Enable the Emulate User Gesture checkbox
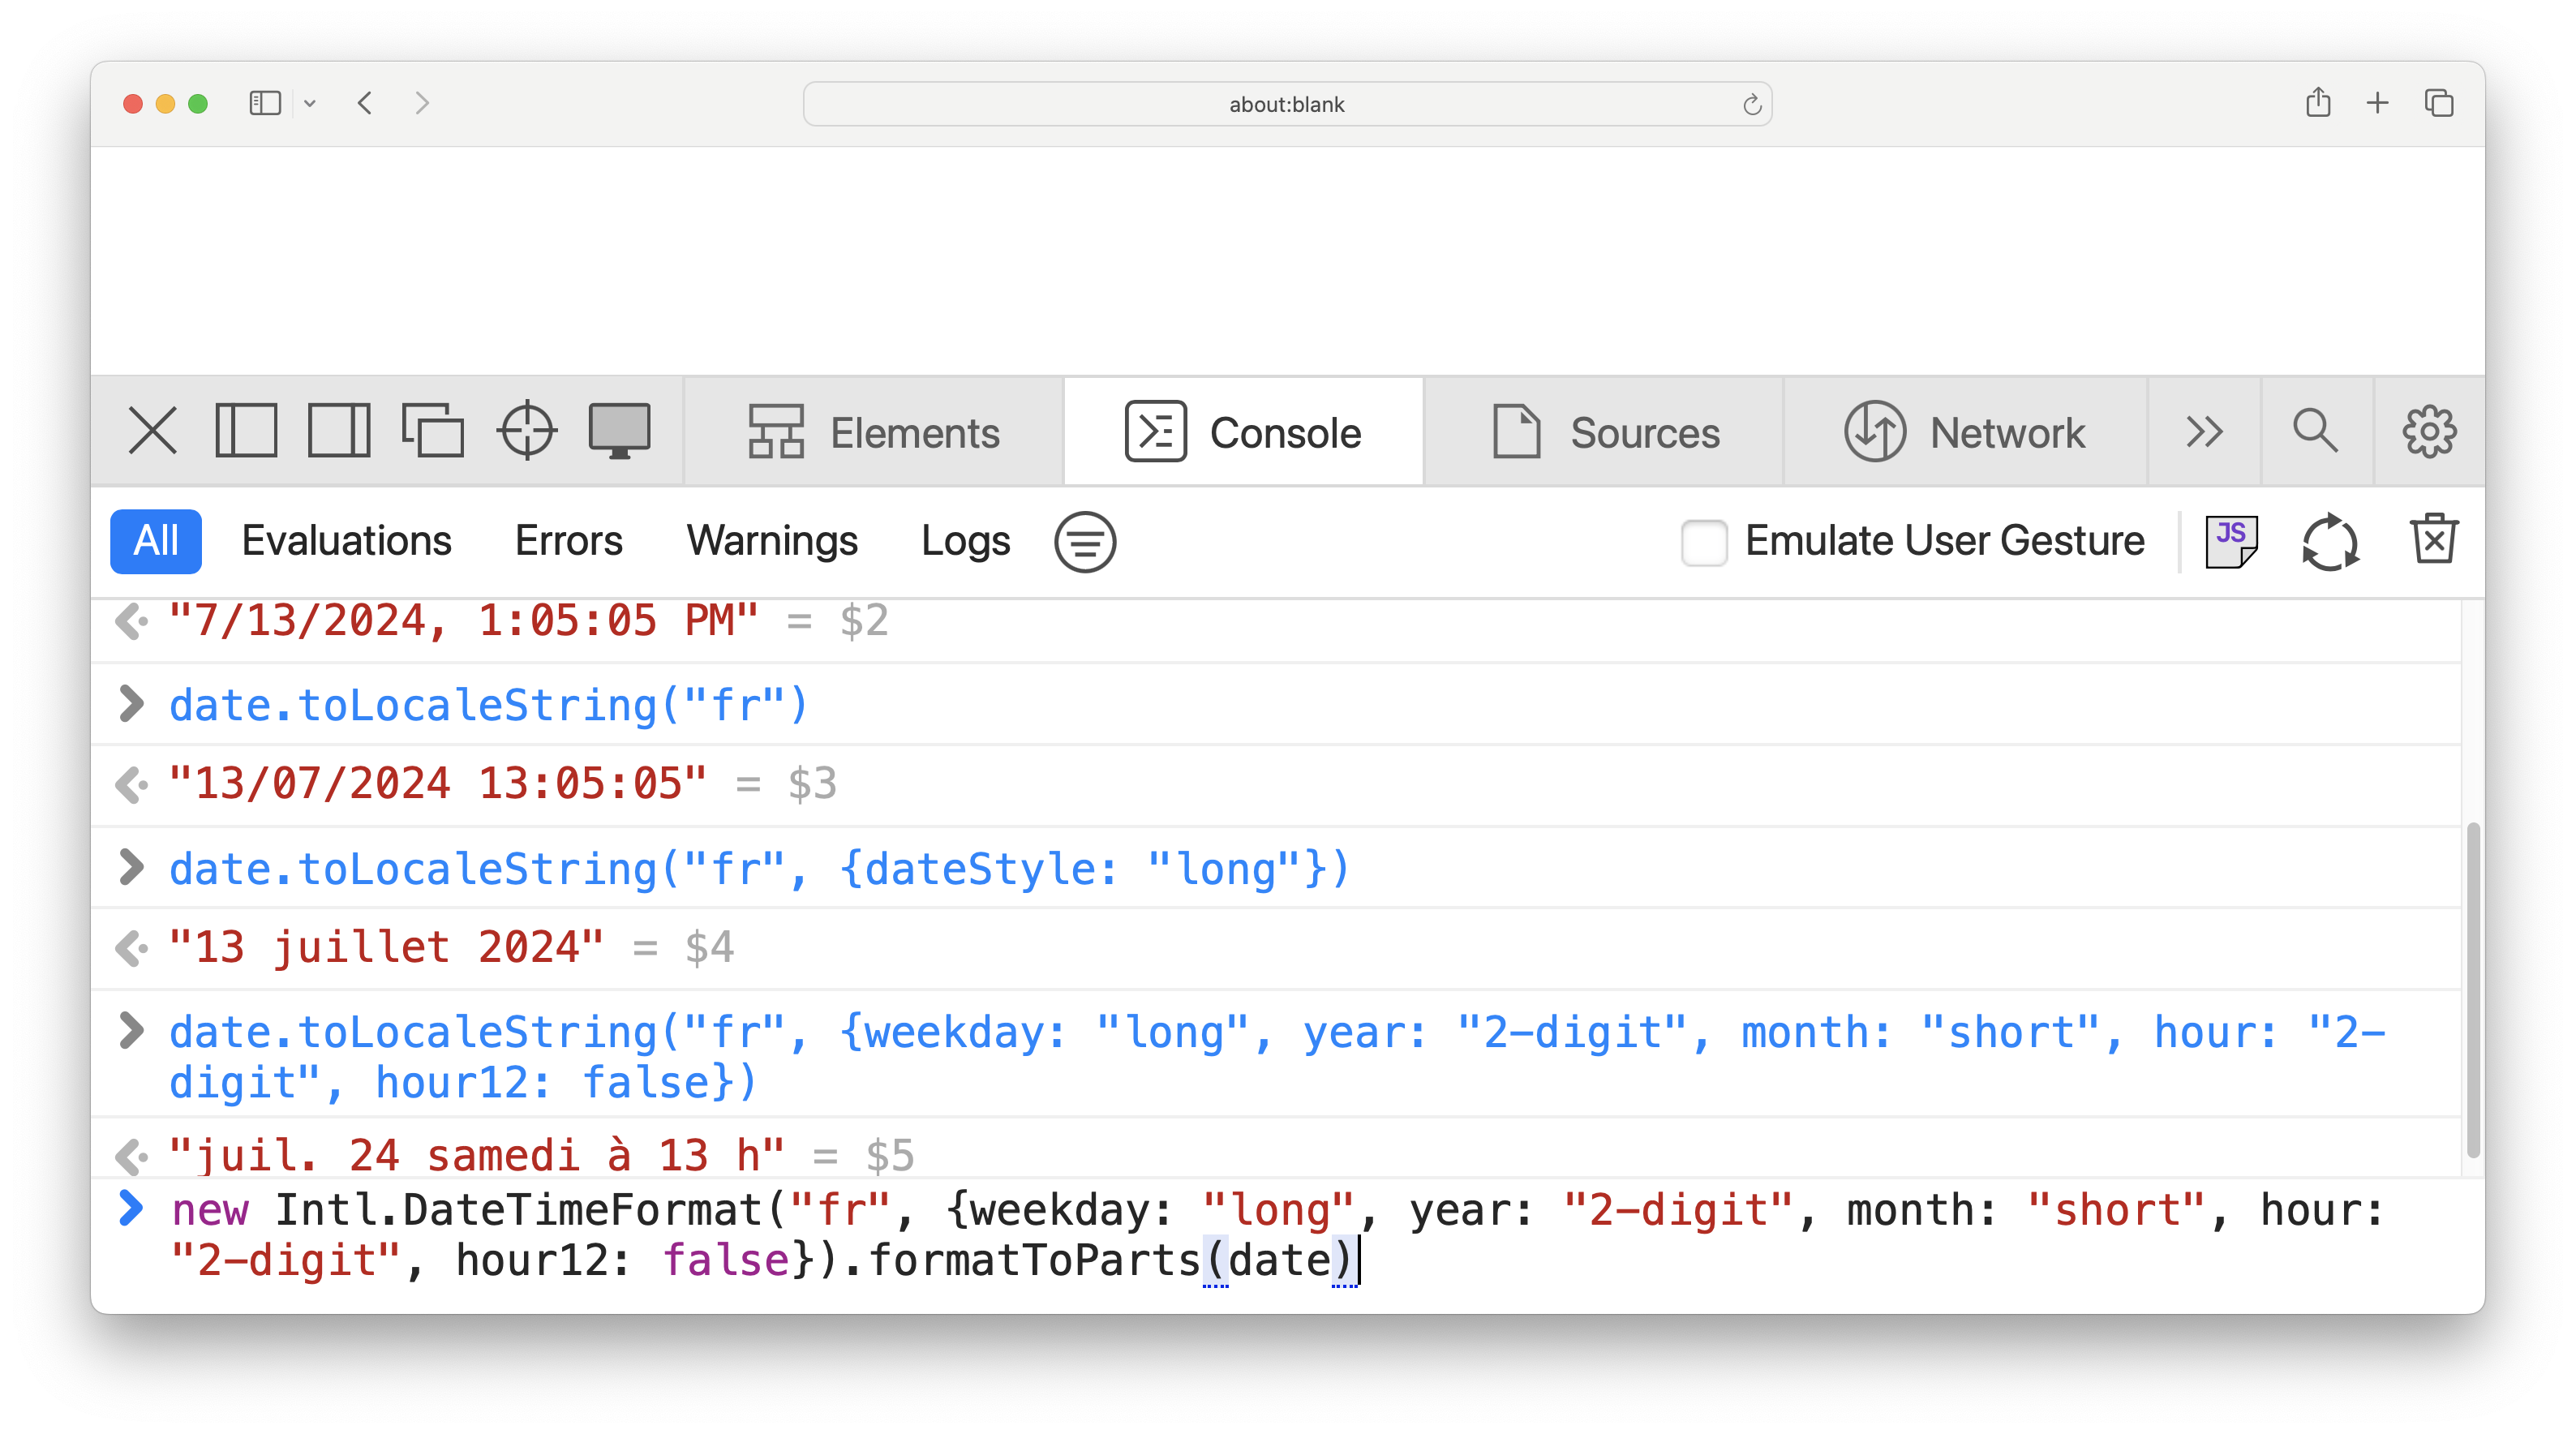This screenshot has height=1434, width=2576. pyautogui.click(x=1704, y=542)
